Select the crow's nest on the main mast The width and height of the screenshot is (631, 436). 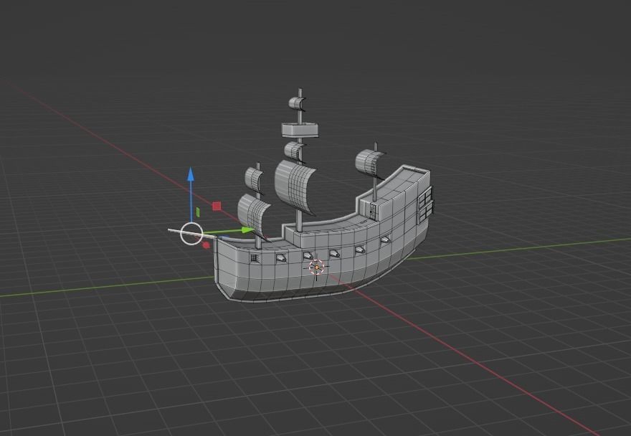(x=300, y=130)
